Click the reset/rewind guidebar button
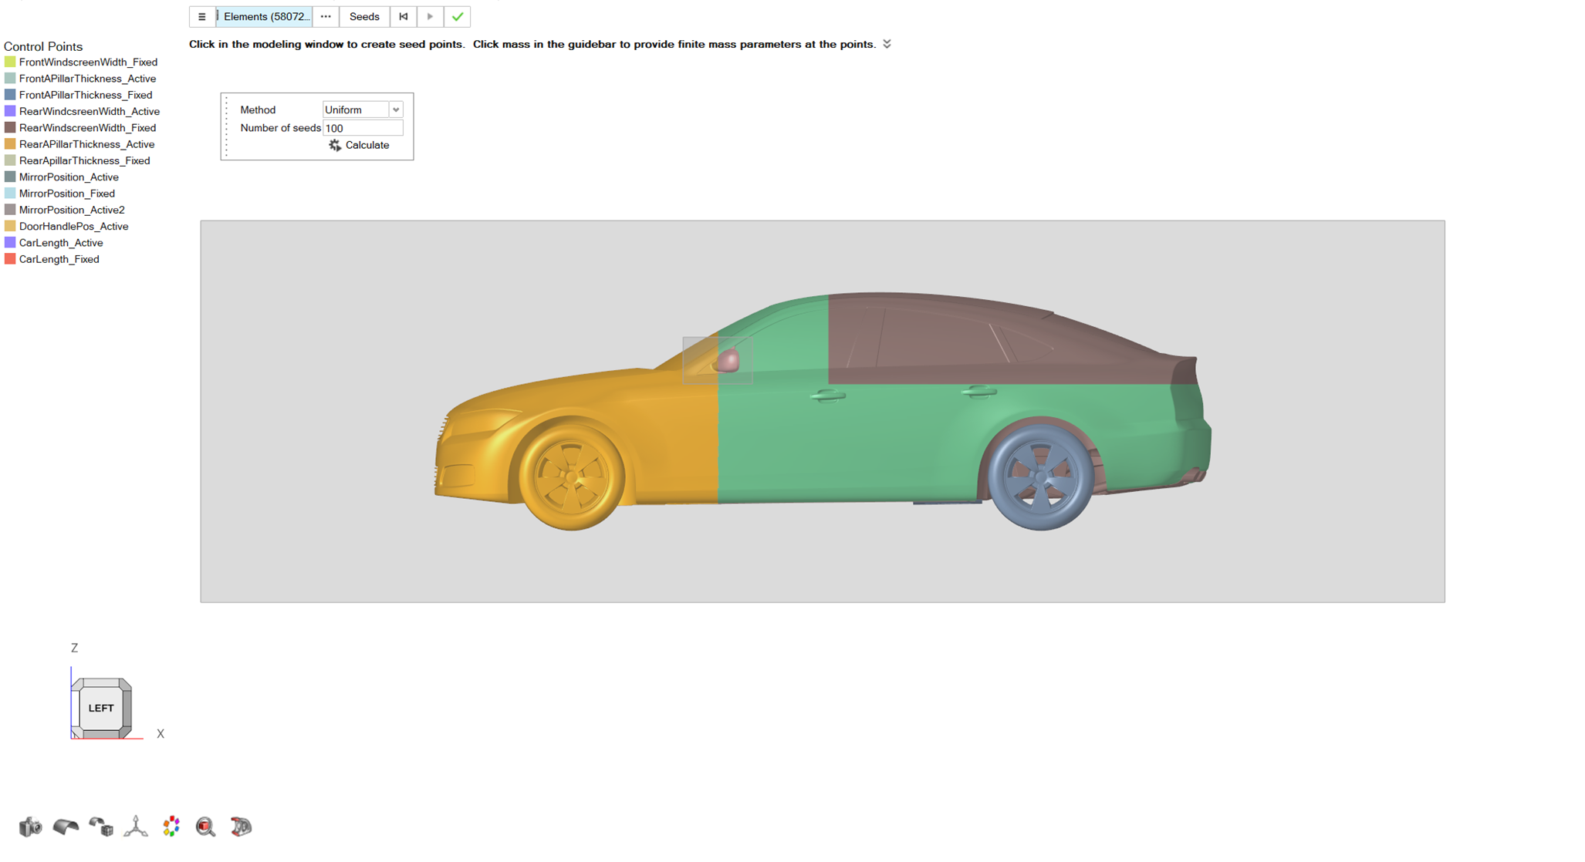 404,17
